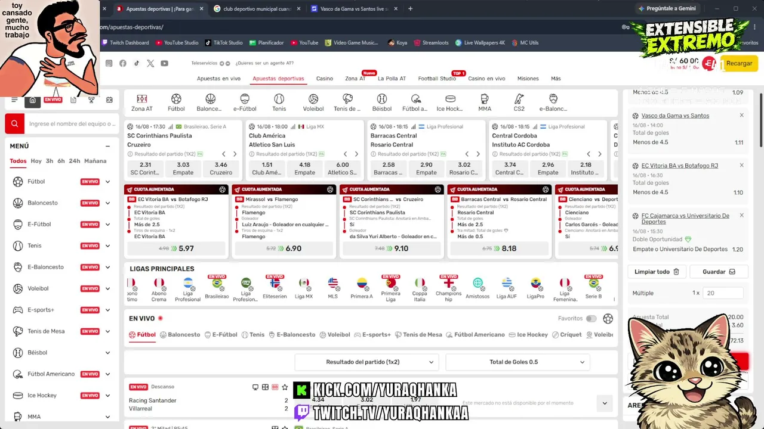This screenshot has height=429, width=764.
Task: Open the YouTube social icon in site header
Action: [x=164, y=63]
